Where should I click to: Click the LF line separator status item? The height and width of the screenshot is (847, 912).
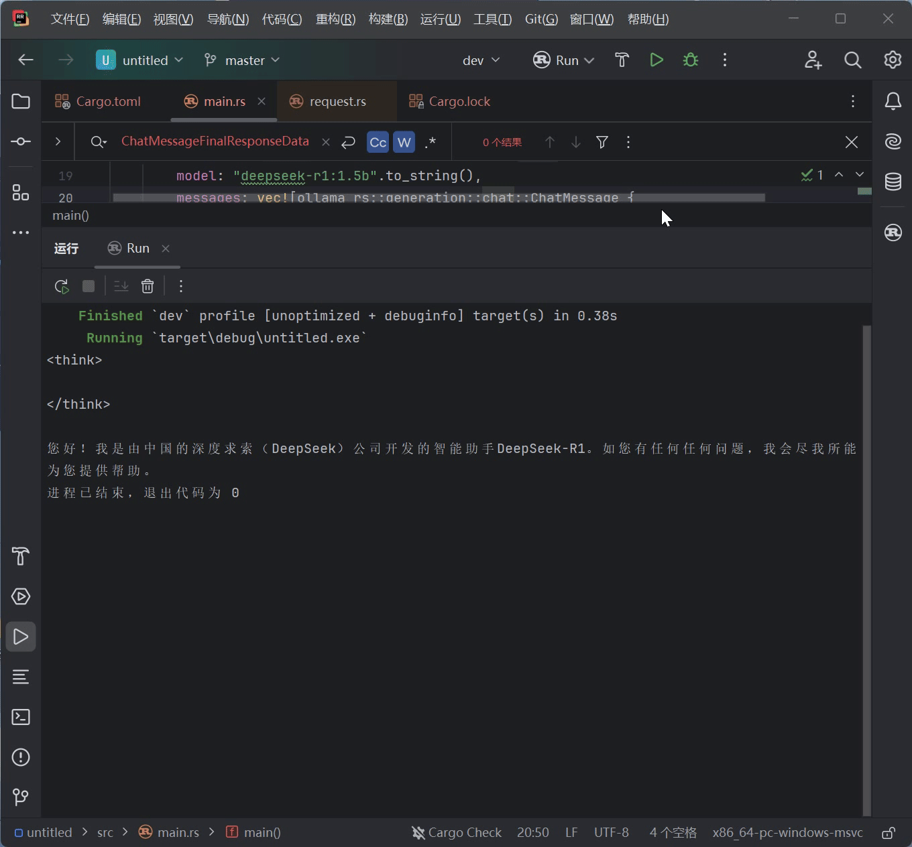coord(571,832)
